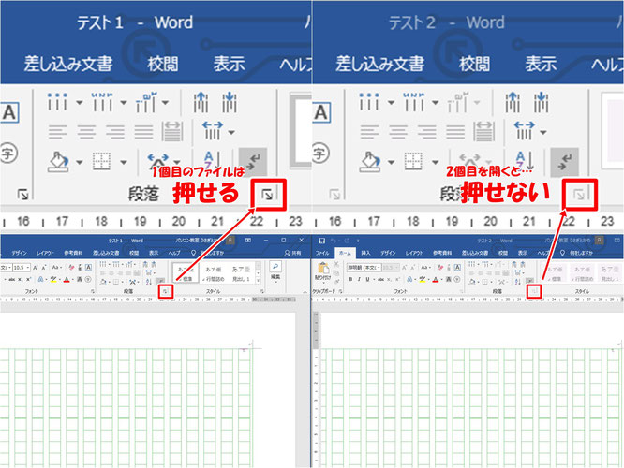Open font name combo box, small テスト2 window
The width and height of the screenshot is (624, 468).
[x=364, y=267]
